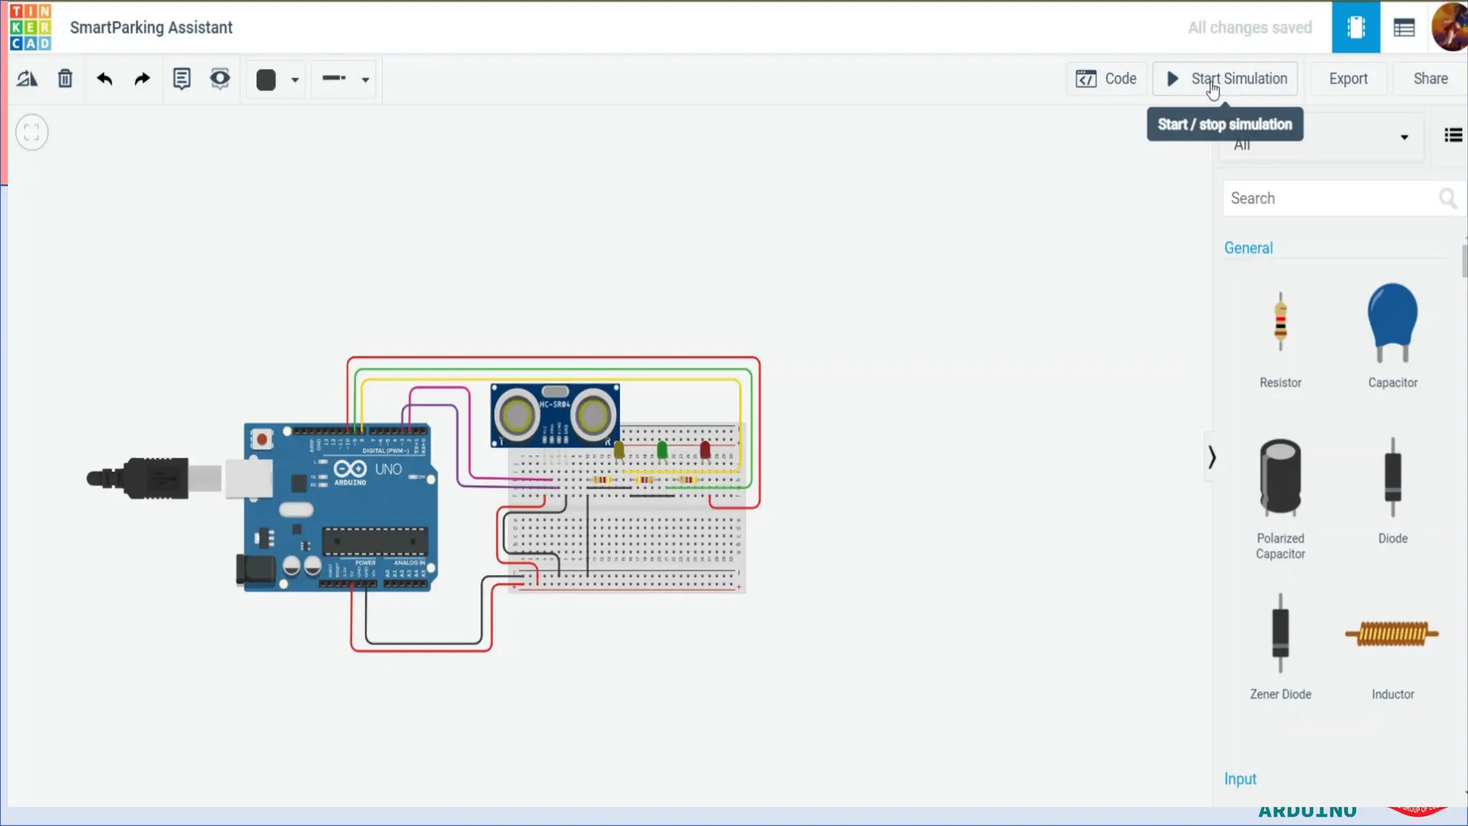Image resolution: width=1468 pixels, height=826 pixels.
Task: Click the Input section heading
Action: tap(1240, 779)
